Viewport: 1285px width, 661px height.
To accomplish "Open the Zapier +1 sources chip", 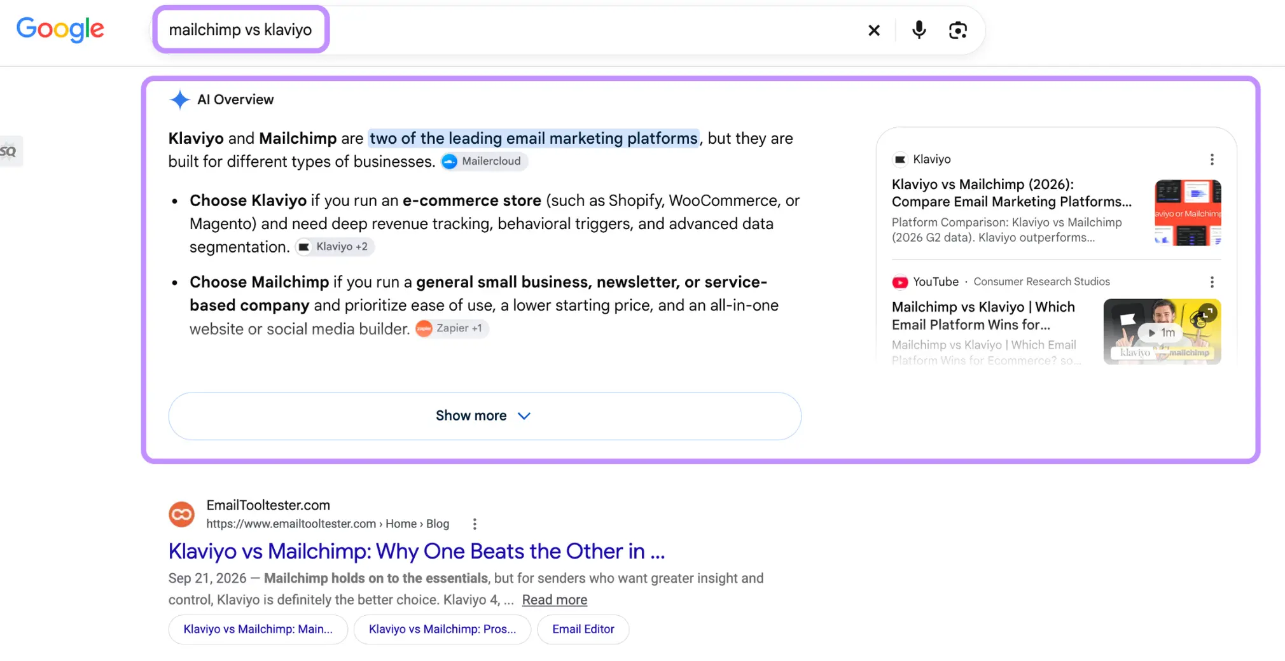I will tap(452, 328).
